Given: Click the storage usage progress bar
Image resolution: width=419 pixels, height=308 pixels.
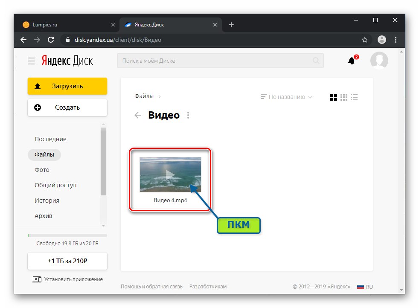Looking at the screenshot, I should [x=67, y=235].
